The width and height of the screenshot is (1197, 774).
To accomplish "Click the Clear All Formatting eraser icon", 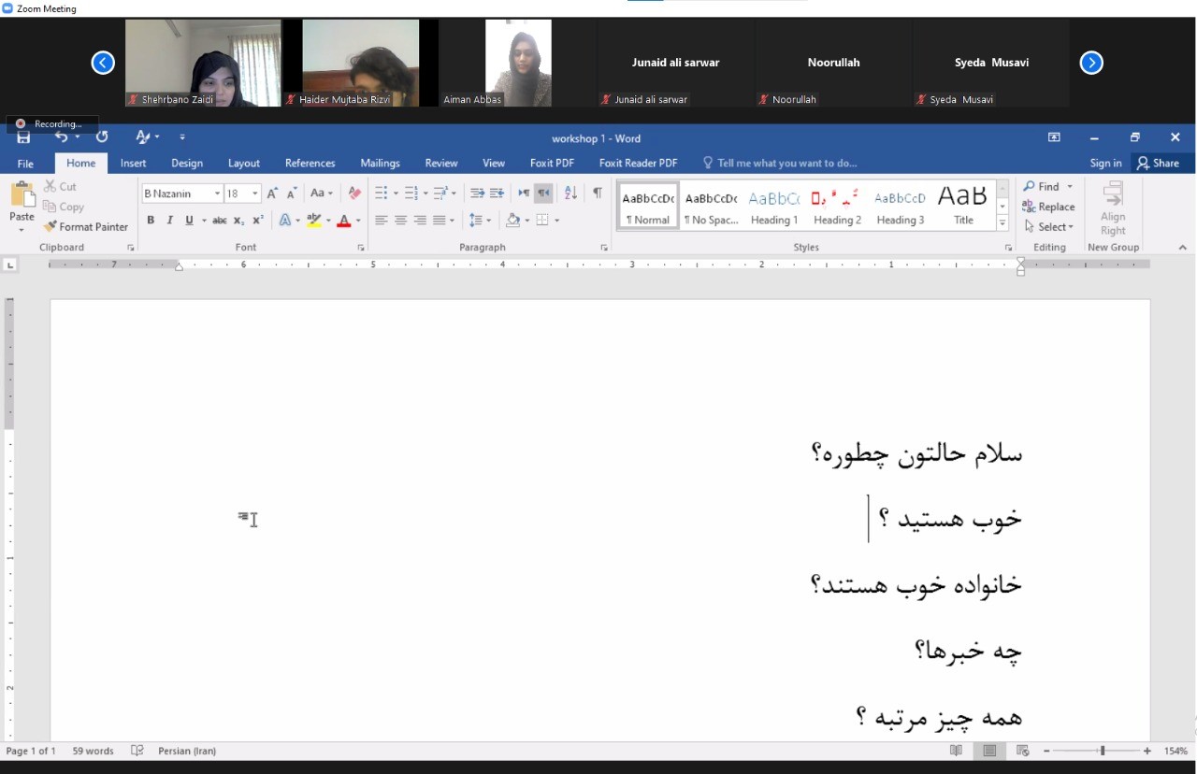I will (x=354, y=193).
